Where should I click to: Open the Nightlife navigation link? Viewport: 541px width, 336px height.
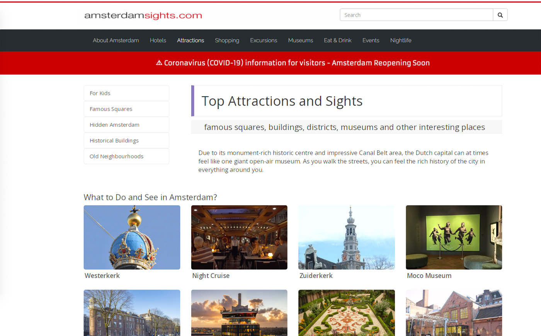[x=400, y=40]
